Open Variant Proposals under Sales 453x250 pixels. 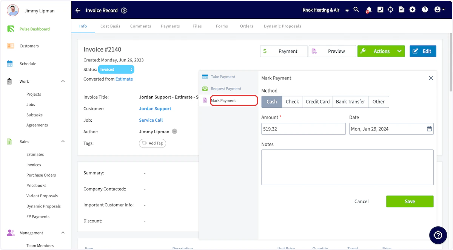42,196
